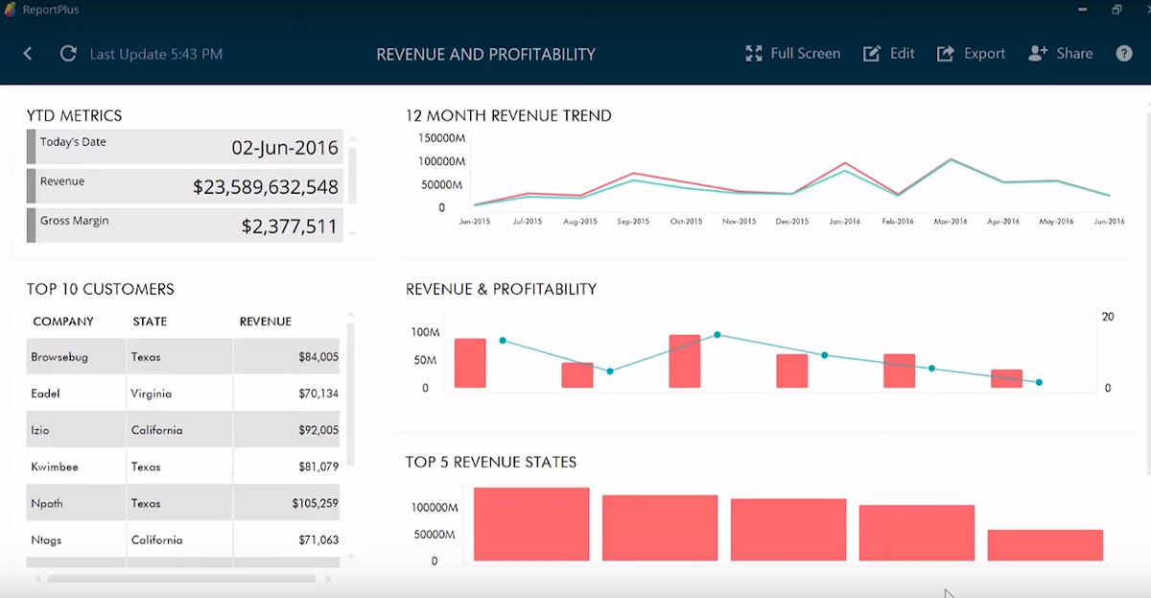The width and height of the screenshot is (1151, 598).
Task: Click the REVENUE column header
Action: (266, 322)
